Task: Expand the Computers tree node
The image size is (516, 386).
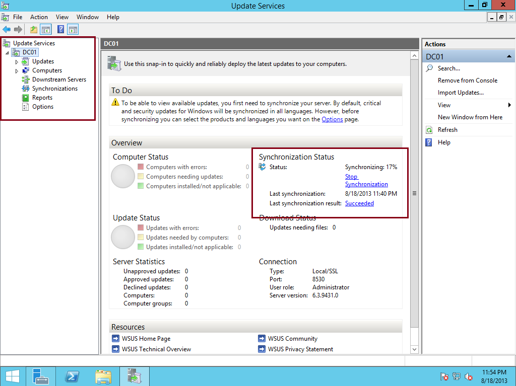Action: (17, 70)
